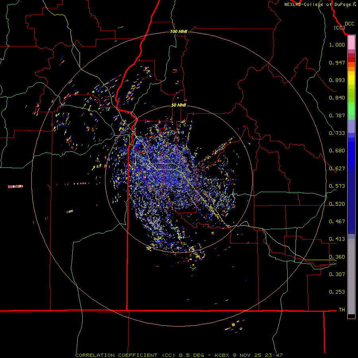Click the 0.840 legend value

coord(337,98)
